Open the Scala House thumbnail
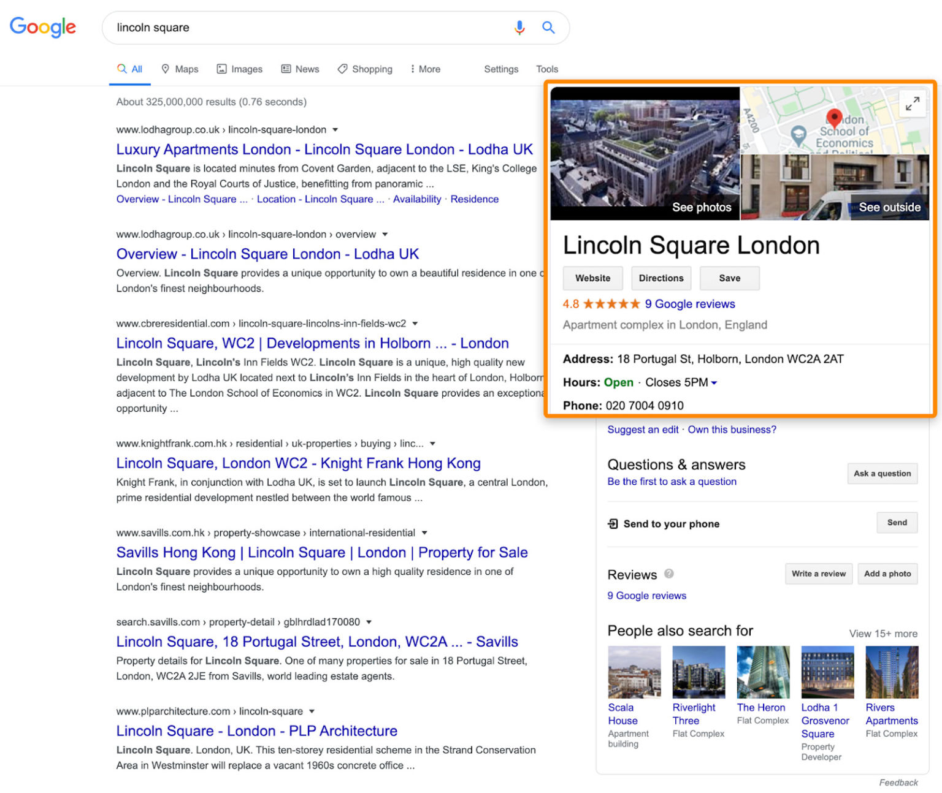Viewport: 942px width, 793px height. 634,672
